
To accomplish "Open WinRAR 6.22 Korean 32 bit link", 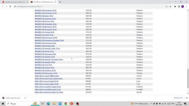I will pos(45,21).
